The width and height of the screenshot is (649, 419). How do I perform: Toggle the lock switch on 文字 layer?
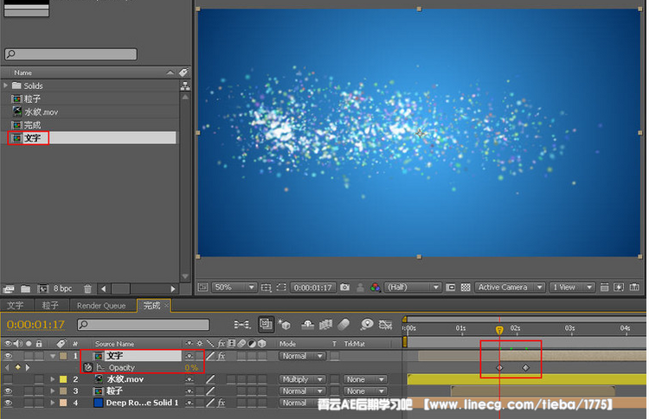pos(39,356)
